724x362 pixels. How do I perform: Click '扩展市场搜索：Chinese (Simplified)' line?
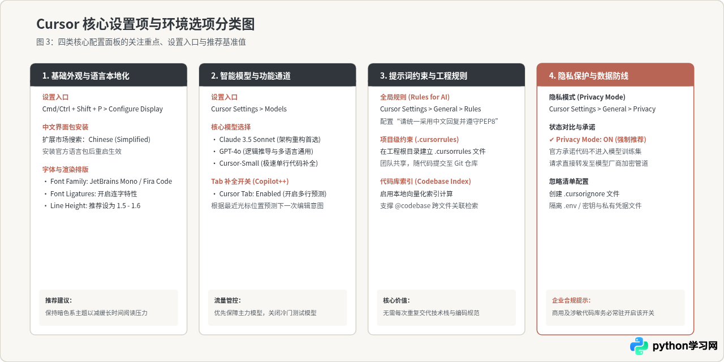[96, 139]
